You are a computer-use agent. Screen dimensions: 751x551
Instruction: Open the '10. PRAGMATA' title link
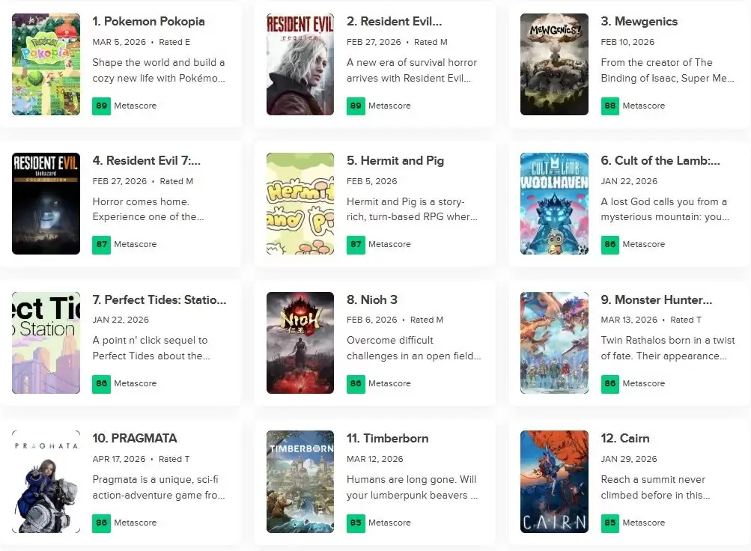pos(135,438)
